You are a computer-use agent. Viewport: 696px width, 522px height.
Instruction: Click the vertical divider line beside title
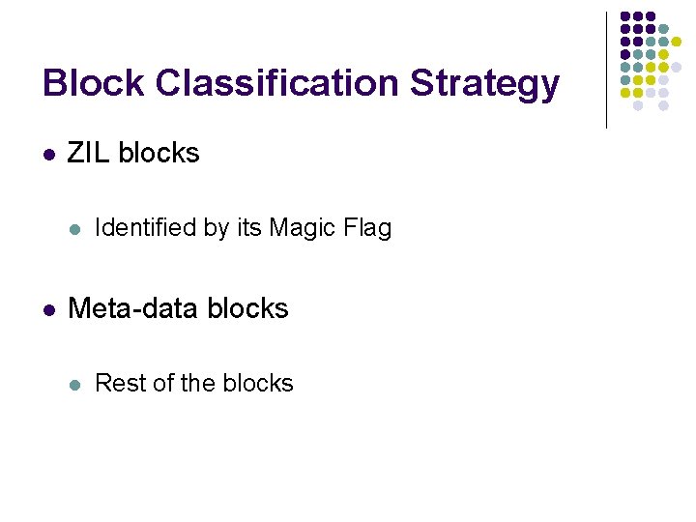click(606, 71)
